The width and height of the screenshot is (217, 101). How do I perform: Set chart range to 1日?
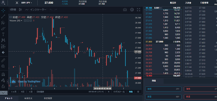coord(31,92)
